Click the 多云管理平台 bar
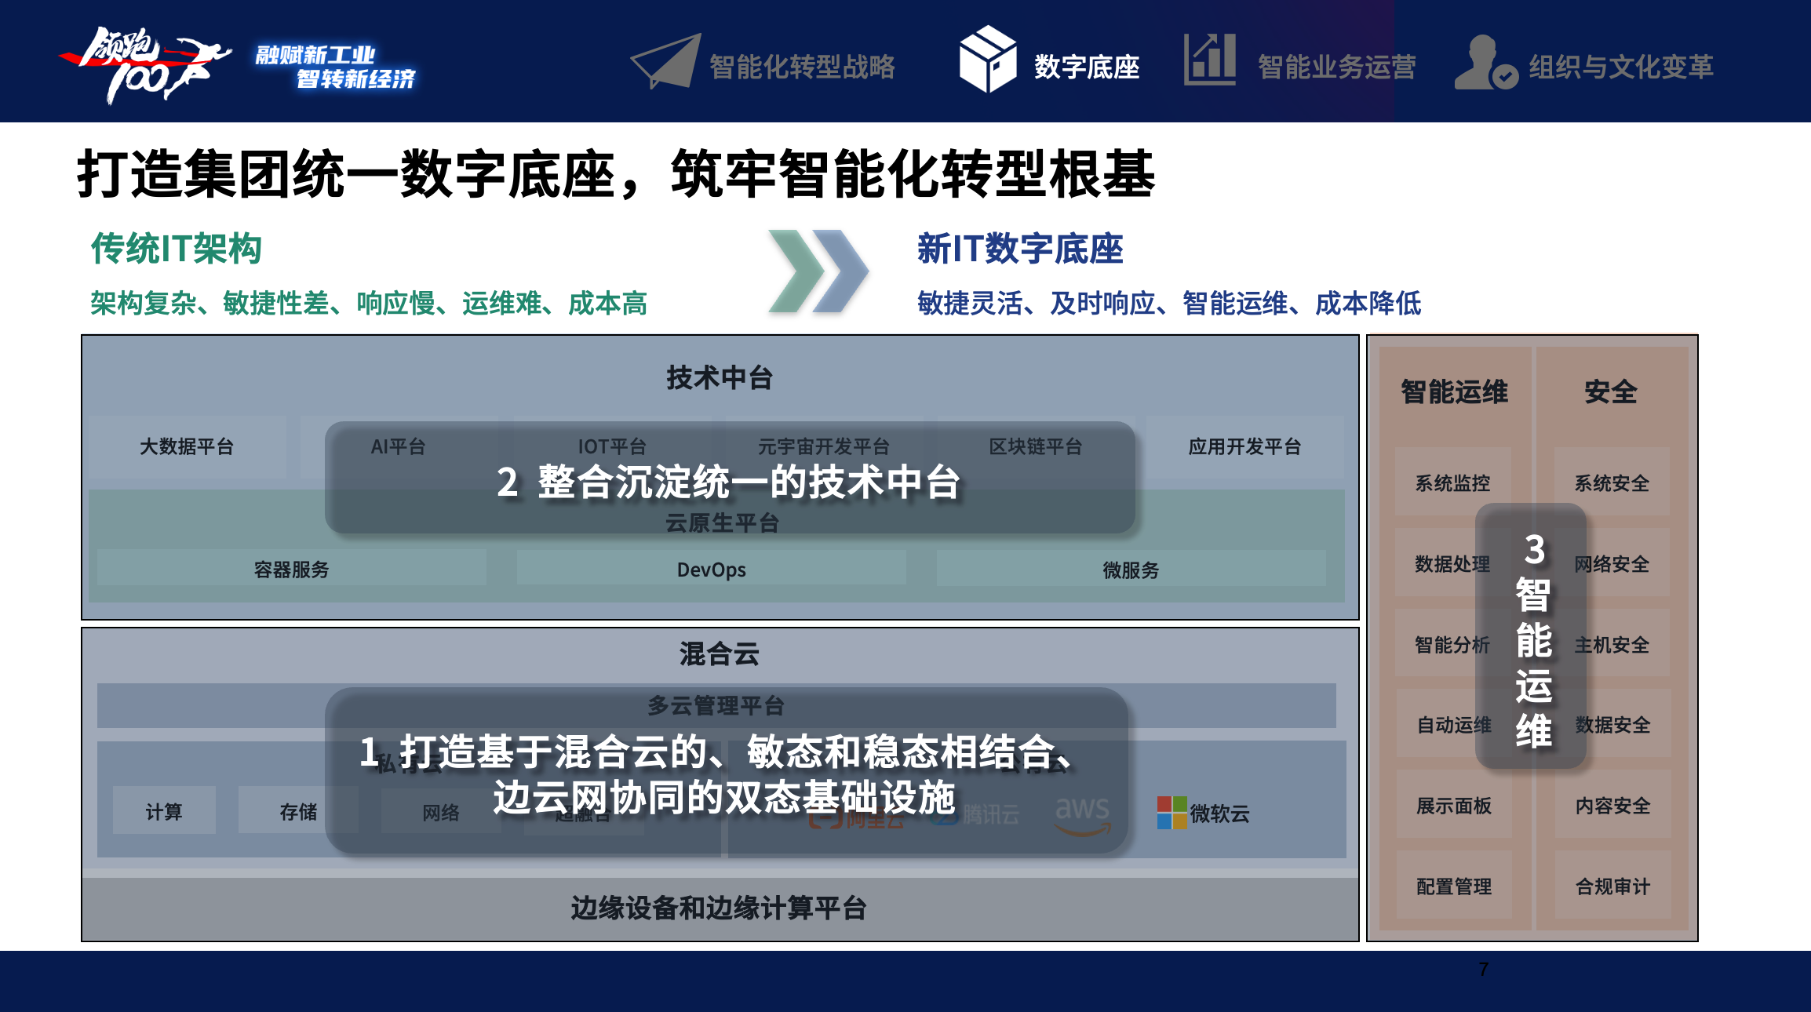1811x1012 pixels. 716,705
